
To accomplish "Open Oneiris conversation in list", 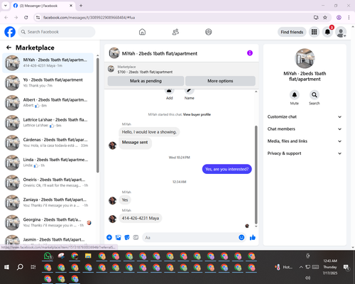I will [x=48, y=182].
